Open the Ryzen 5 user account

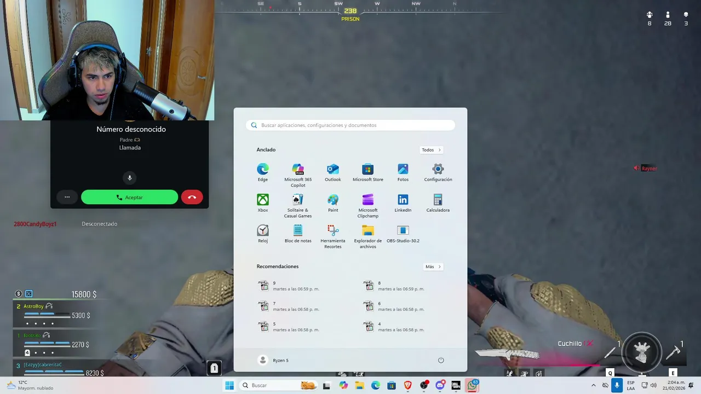click(x=273, y=360)
